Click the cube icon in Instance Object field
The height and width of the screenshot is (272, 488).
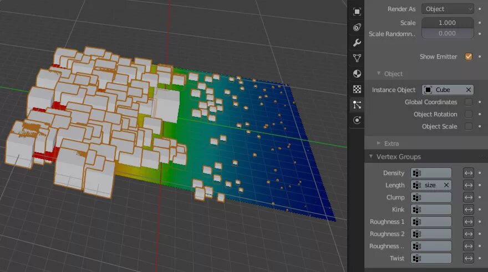point(428,90)
